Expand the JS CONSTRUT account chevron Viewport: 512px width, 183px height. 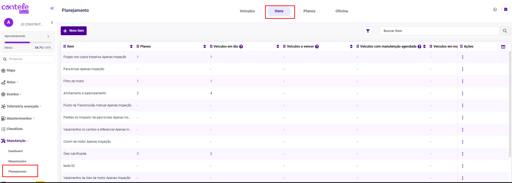(x=52, y=23)
